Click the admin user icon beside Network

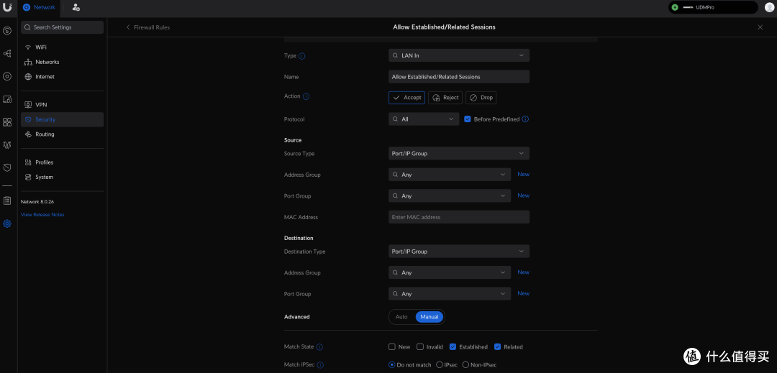76,7
